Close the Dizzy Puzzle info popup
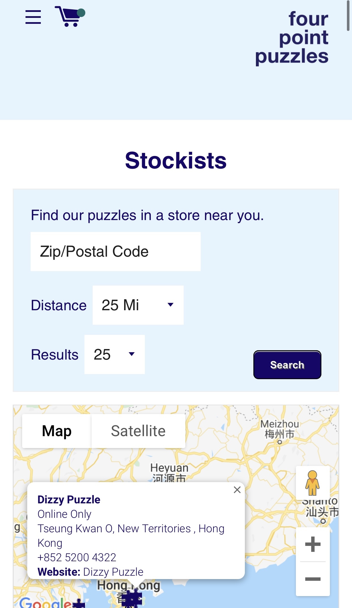 (x=237, y=490)
